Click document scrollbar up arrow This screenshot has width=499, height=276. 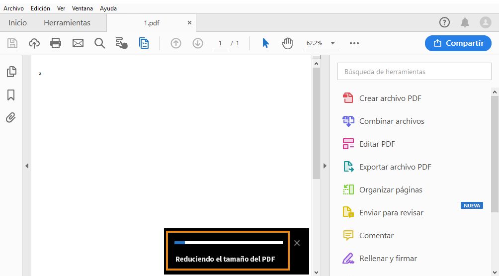(316, 64)
